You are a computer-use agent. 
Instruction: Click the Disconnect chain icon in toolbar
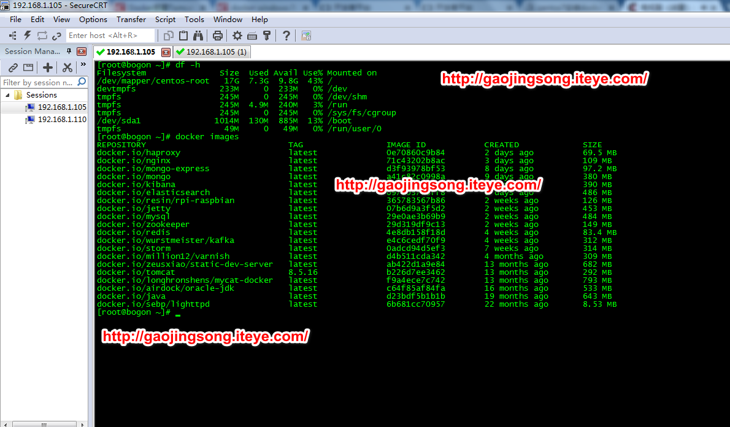click(x=57, y=36)
